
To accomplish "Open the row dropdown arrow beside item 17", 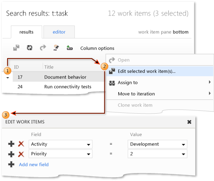I will click(8, 78).
